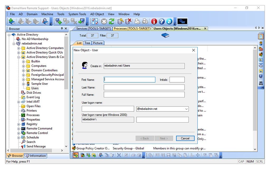This screenshot has height=169, width=270.
Task: Open DameWare Help using the question mark icon
Action: click(161, 21)
